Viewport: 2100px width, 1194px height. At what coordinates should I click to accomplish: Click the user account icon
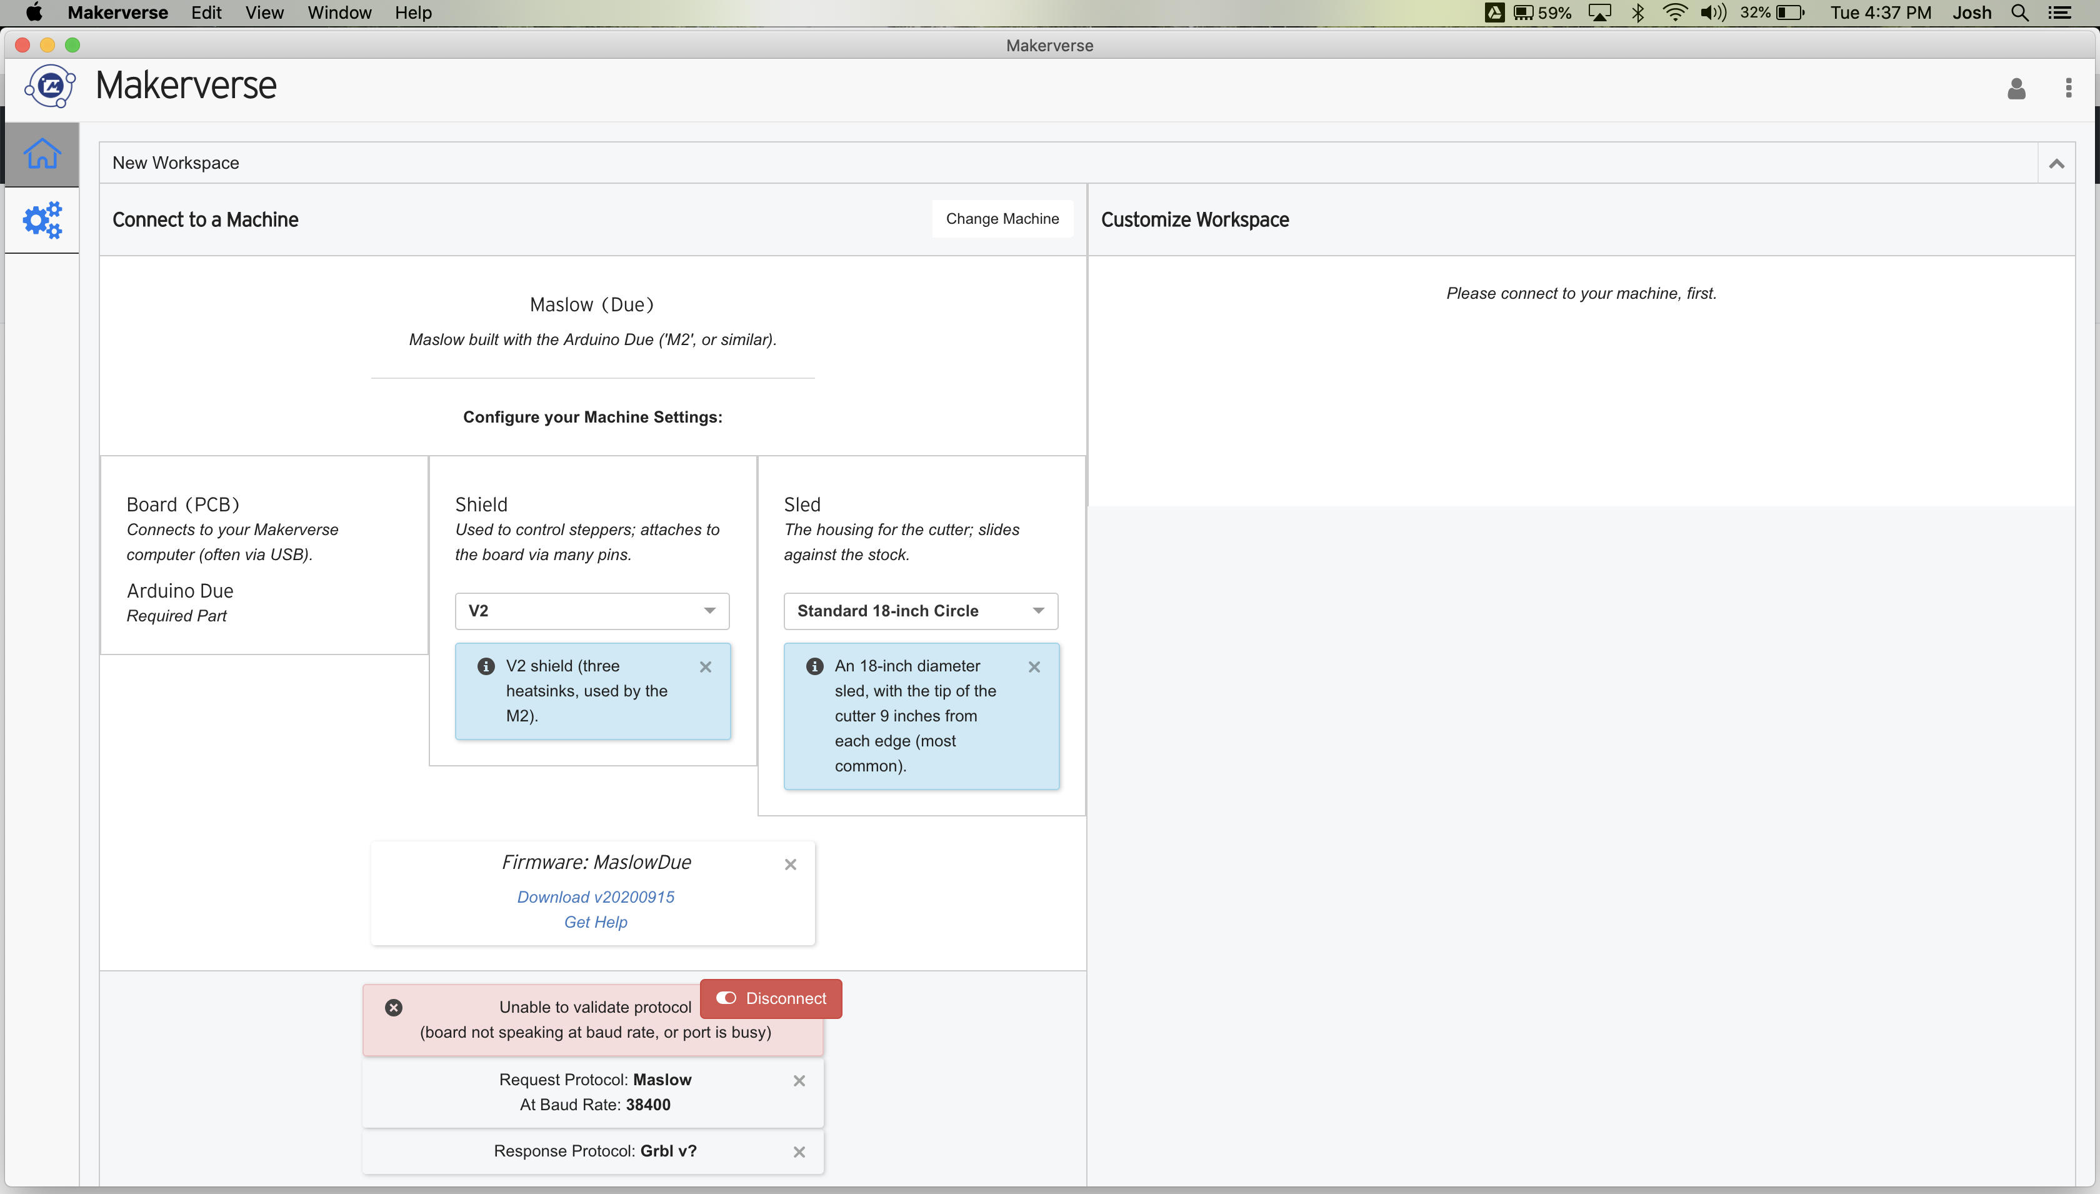click(2016, 89)
